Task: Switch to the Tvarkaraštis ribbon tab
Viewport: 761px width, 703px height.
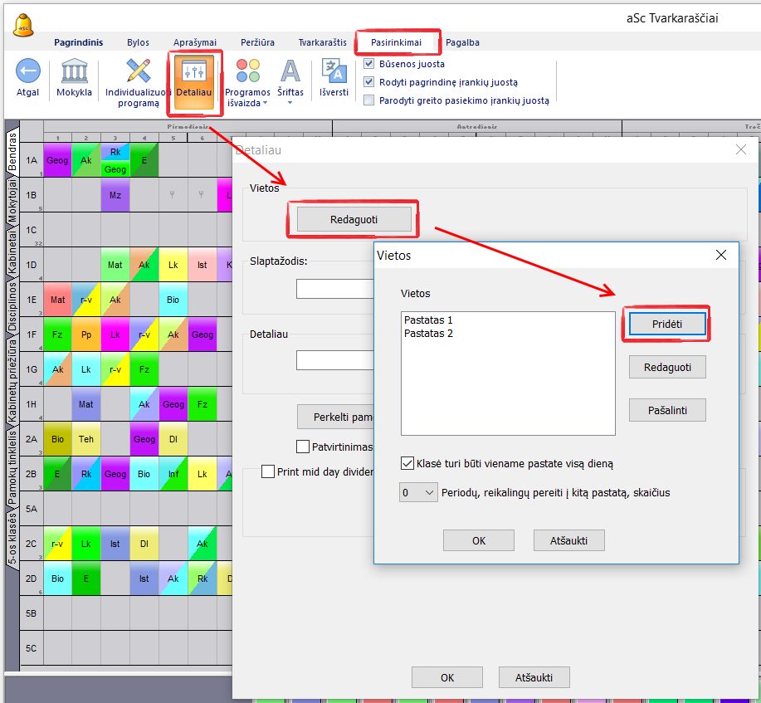Action: coord(323,42)
